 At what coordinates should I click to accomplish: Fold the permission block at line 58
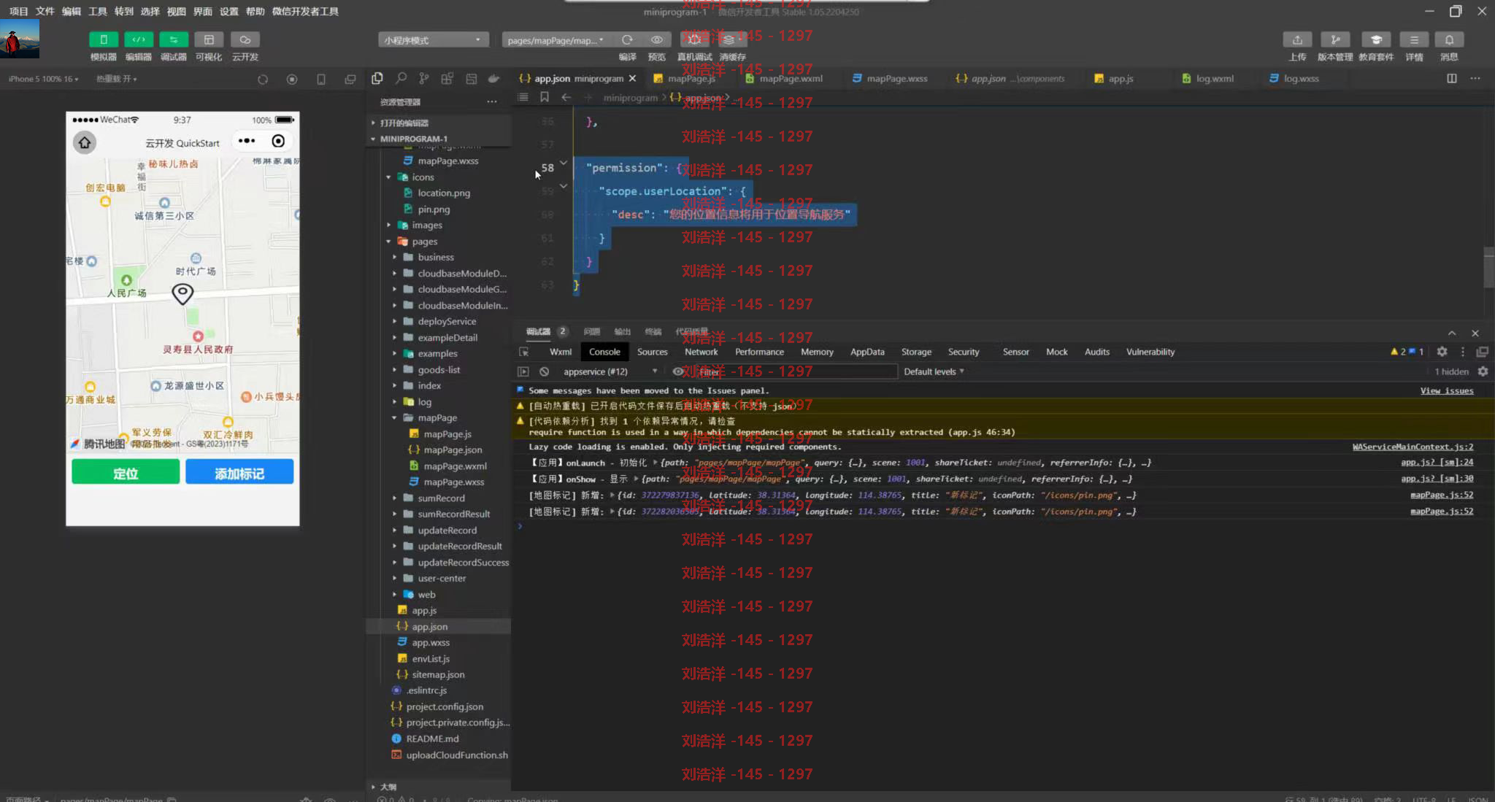pos(564,163)
